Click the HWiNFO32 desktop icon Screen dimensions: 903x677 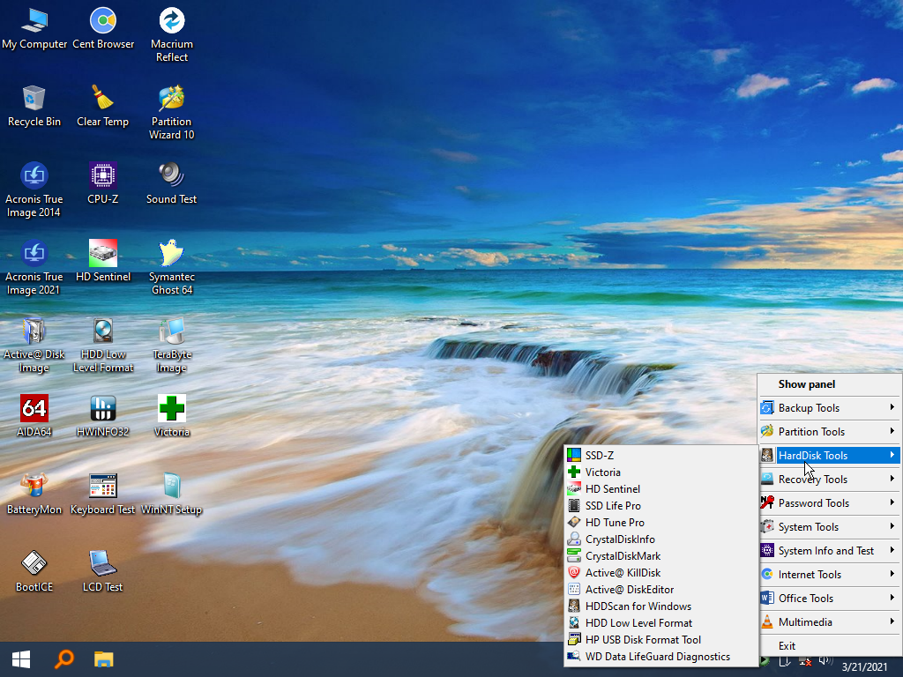(103, 416)
